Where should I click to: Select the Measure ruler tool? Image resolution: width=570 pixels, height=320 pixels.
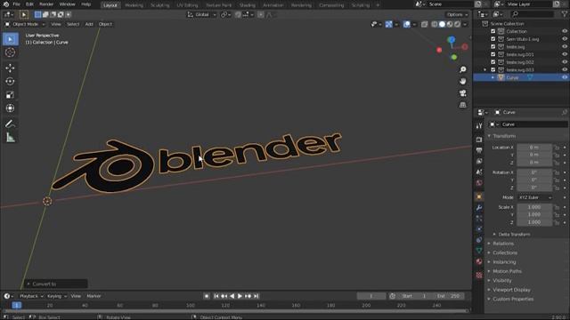point(10,138)
